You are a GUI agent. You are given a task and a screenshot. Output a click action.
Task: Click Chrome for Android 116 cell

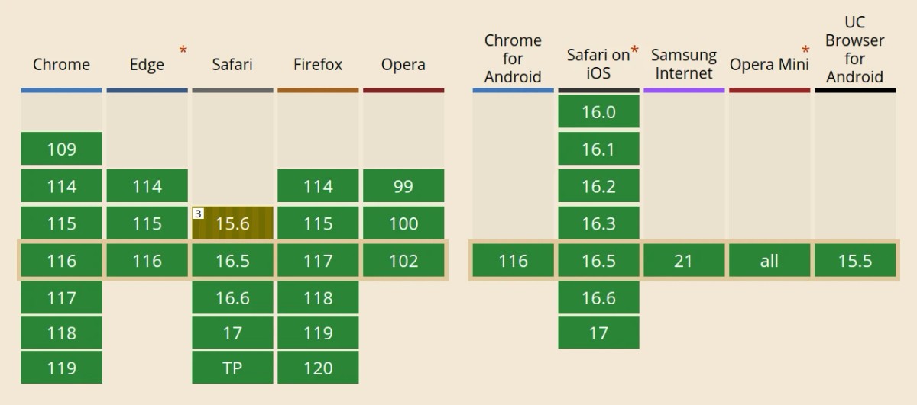[x=513, y=261]
